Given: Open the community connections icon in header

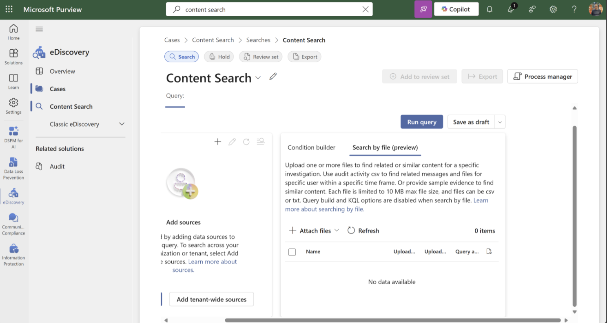Looking at the screenshot, I should point(532,9).
